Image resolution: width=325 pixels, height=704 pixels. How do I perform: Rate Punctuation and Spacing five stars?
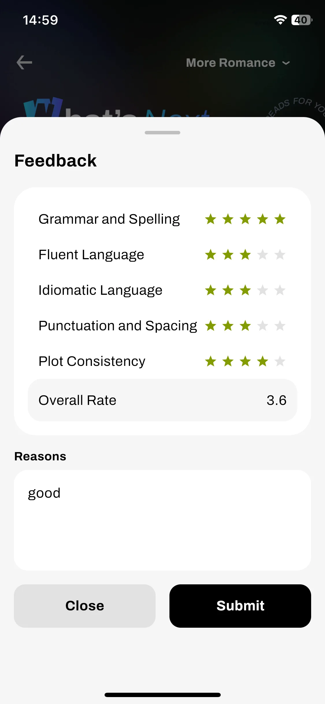point(280,326)
